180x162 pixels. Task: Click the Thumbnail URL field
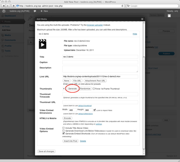coord(100,102)
